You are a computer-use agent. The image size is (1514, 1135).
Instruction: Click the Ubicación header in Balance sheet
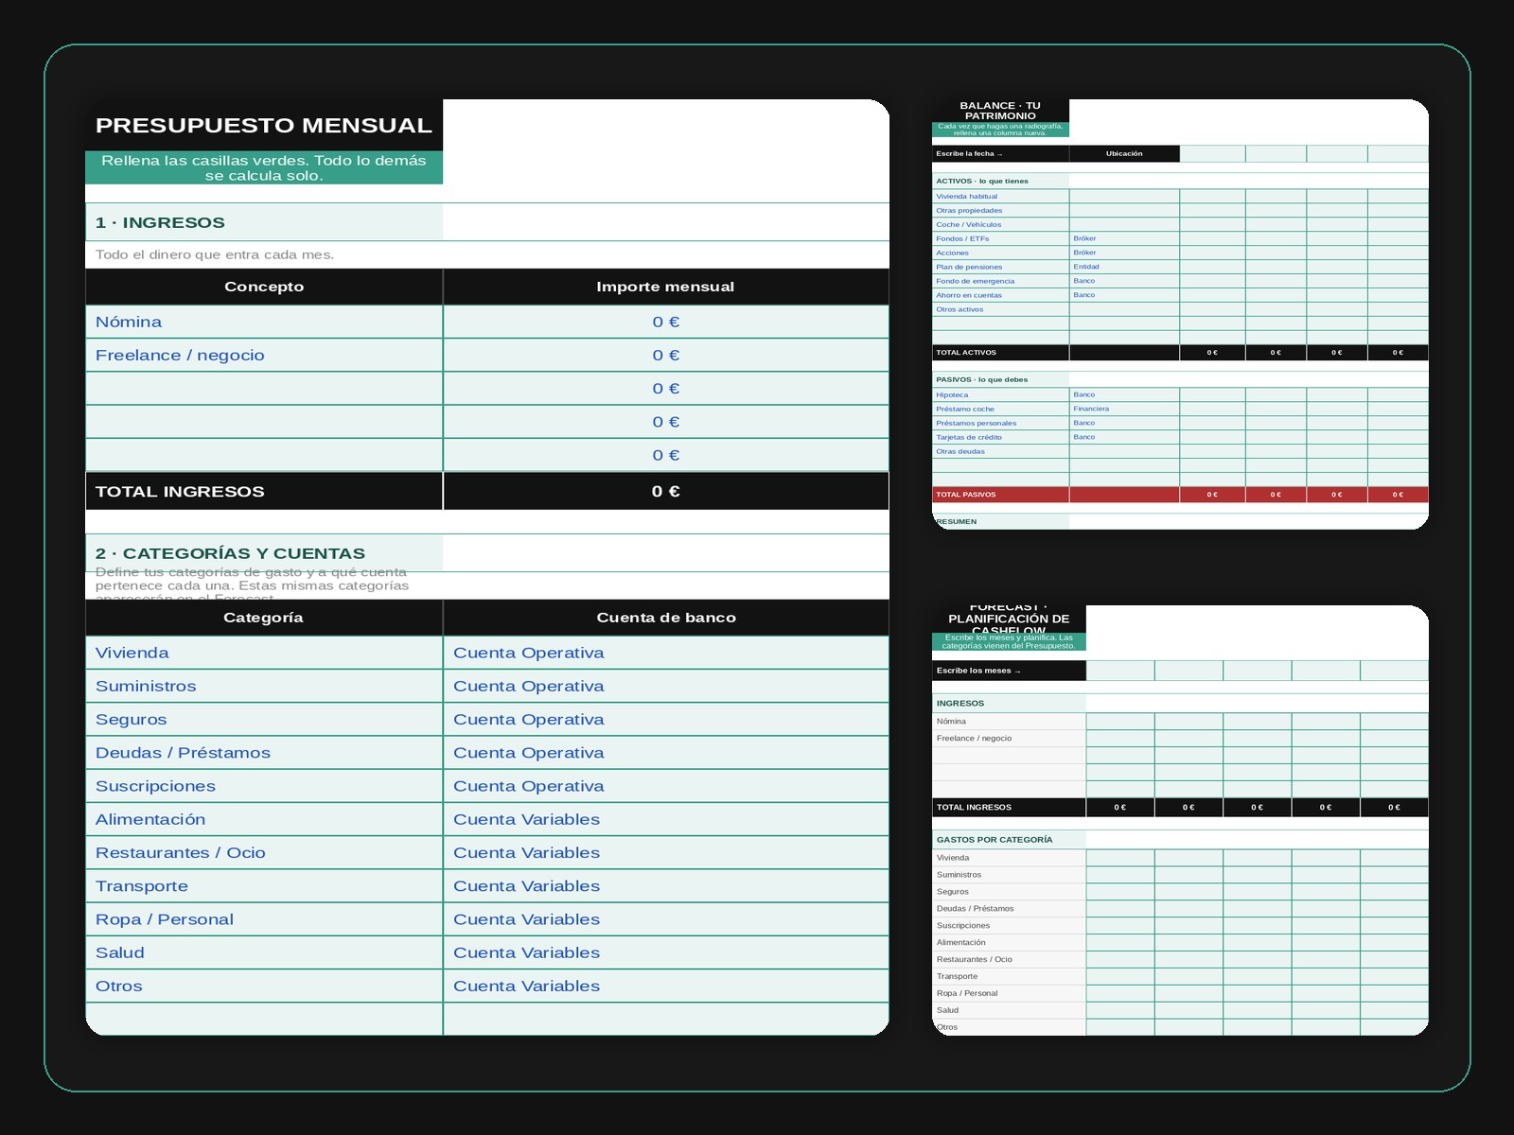pyautogui.click(x=1124, y=153)
